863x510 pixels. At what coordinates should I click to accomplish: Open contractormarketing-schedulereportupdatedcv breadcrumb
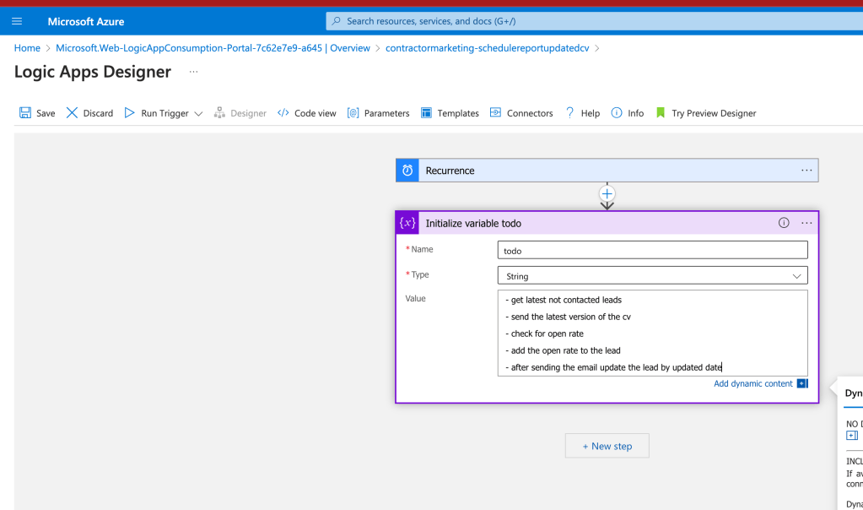[x=487, y=48]
